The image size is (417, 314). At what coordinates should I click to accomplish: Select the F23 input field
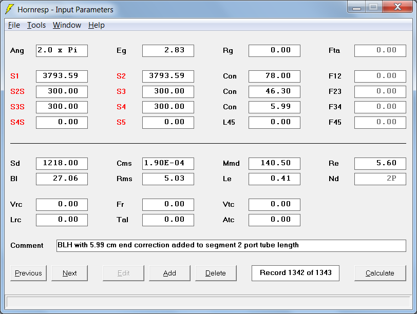(381, 92)
